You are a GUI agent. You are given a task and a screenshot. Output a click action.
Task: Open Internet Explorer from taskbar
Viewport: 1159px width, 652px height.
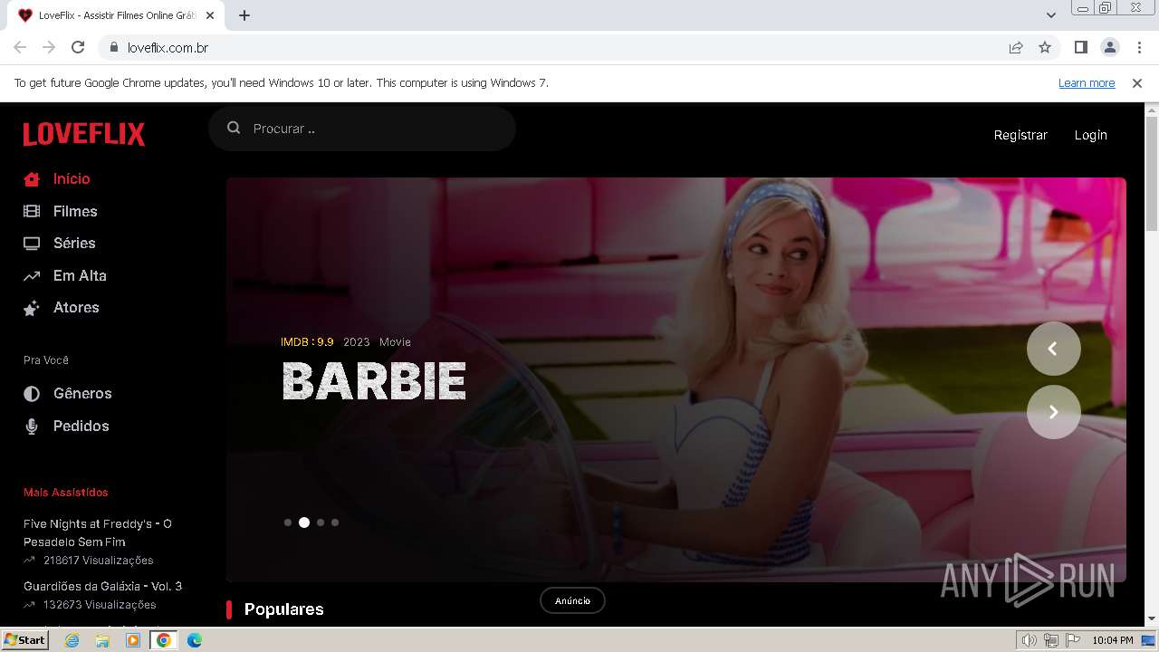pos(72,640)
